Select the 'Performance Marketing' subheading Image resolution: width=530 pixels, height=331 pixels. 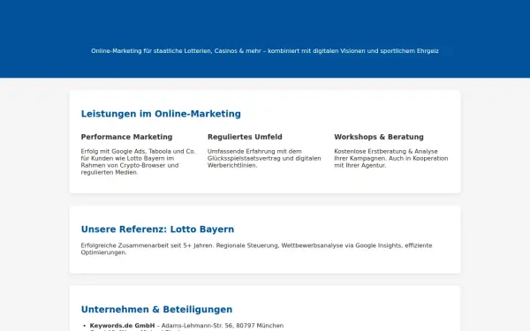pos(126,137)
